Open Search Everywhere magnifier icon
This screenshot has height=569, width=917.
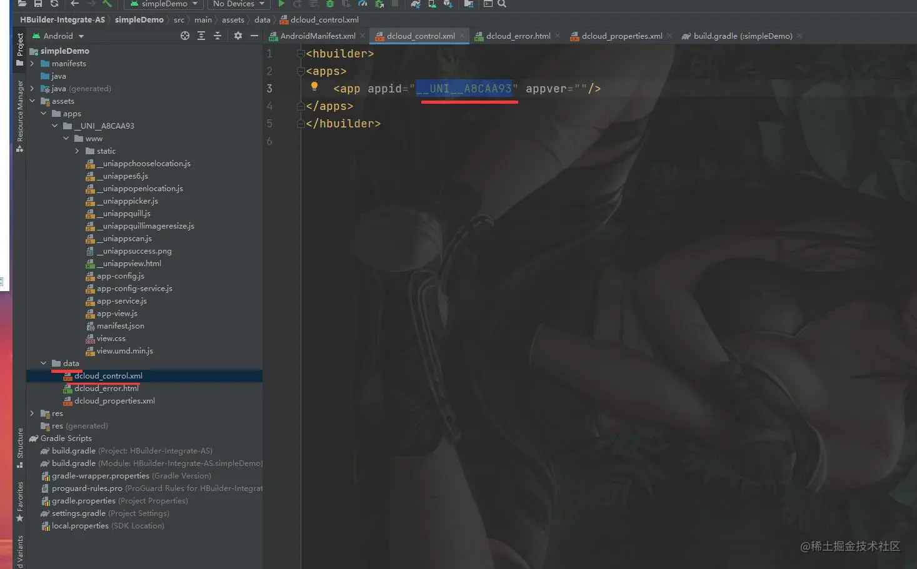tap(501, 3)
